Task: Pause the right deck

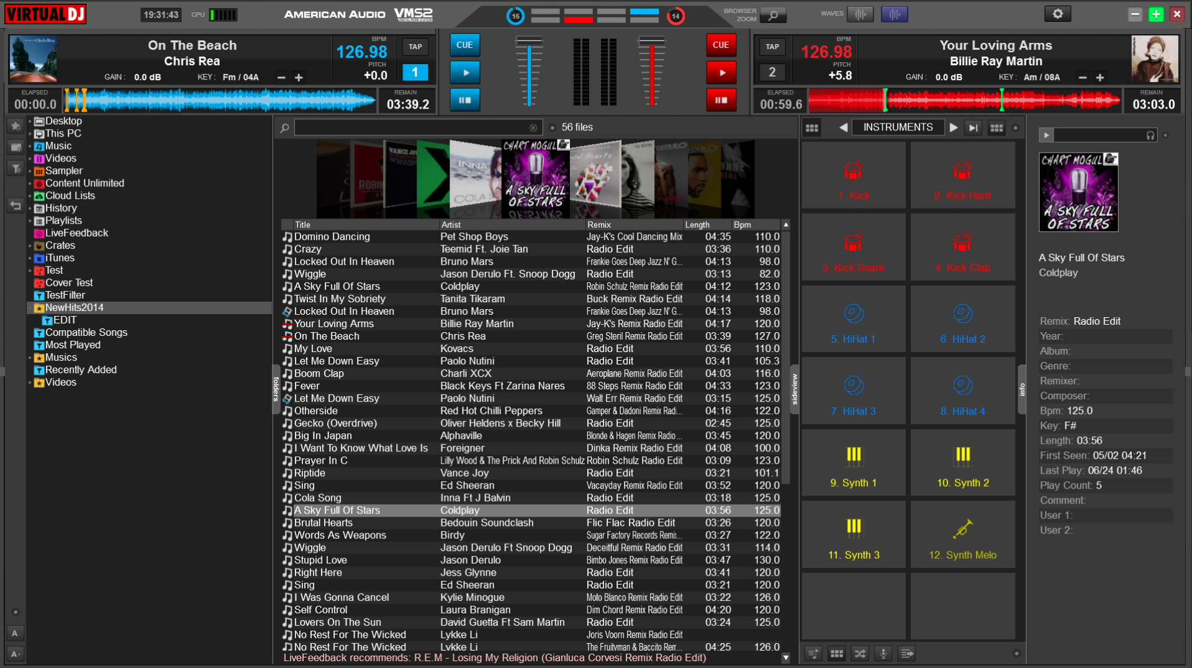Action: click(x=721, y=100)
